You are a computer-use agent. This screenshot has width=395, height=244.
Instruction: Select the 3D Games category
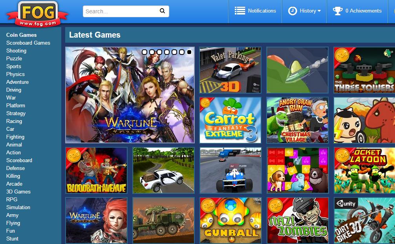pos(18,192)
